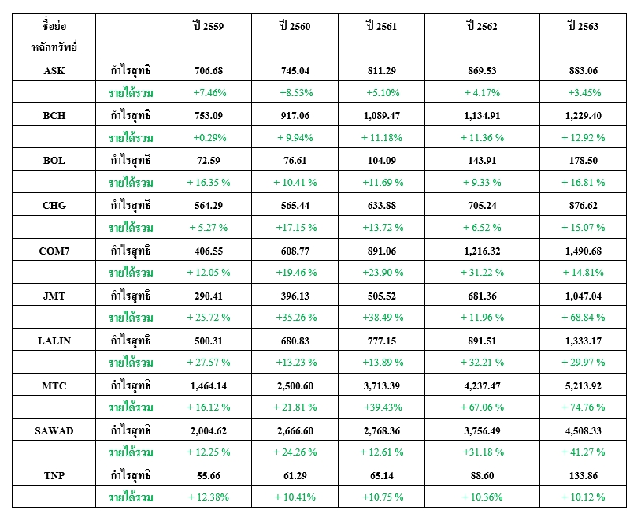This screenshot has height=521, width=641.
Task: Click the ชื่อย่อหลักทรัพย์ header cell
Action: pyautogui.click(x=54, y=36)
